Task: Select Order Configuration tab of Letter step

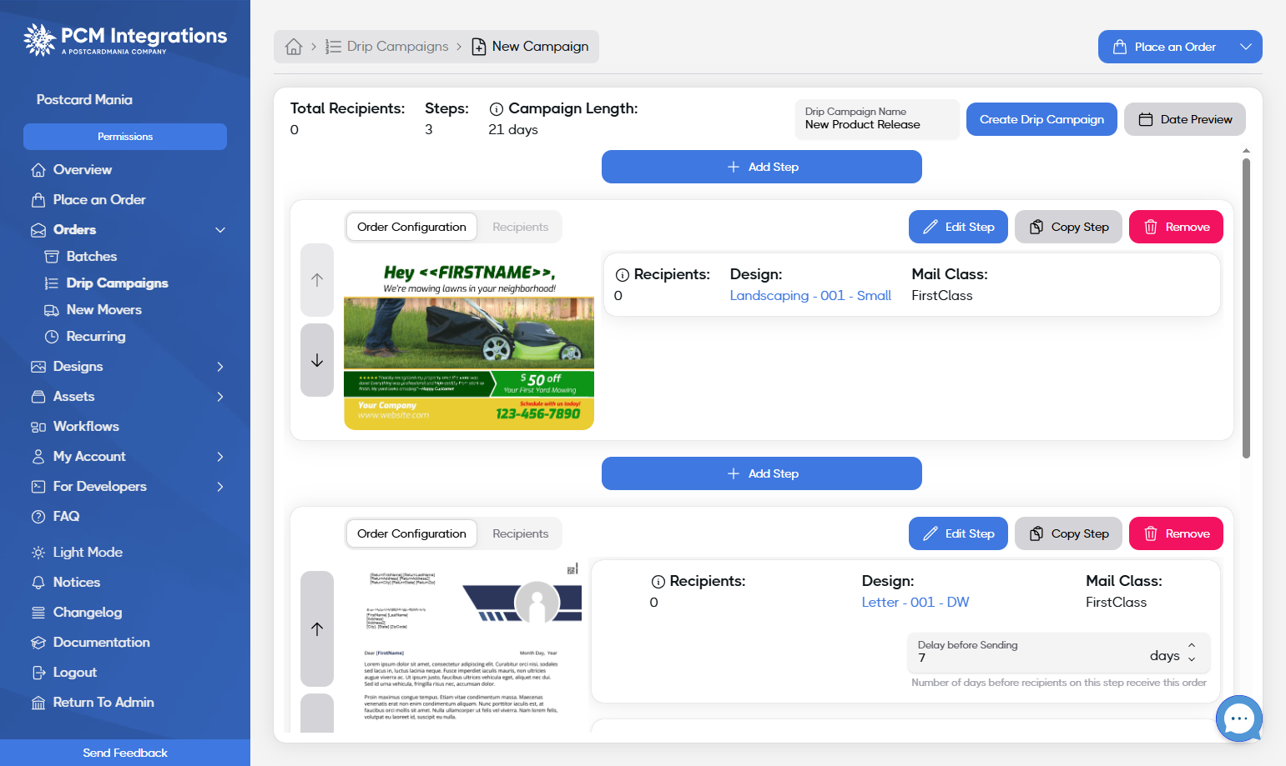Action: pyautogui.click(x=411, y=533)
